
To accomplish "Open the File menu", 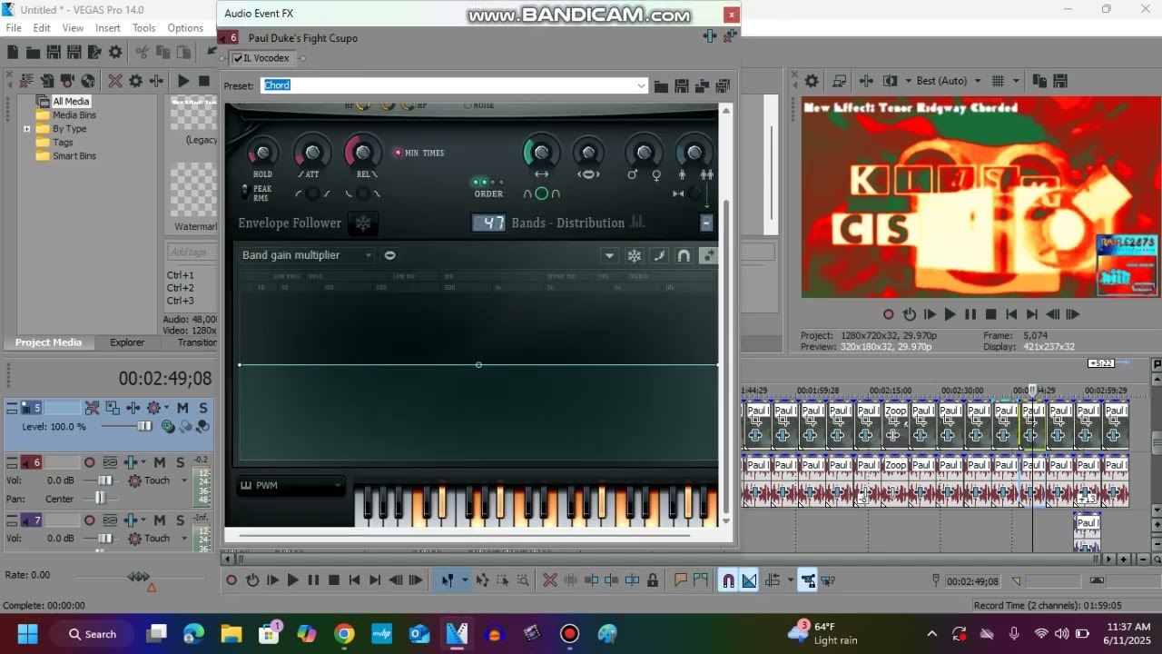I will point(14,28).
